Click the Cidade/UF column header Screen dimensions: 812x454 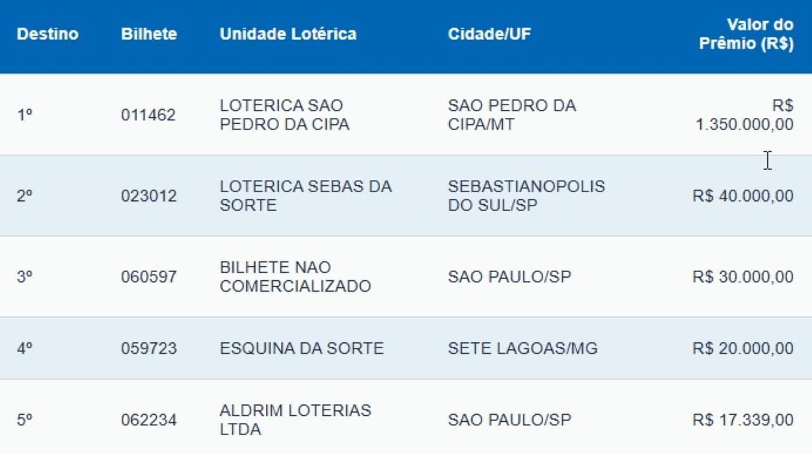(489, 34)
